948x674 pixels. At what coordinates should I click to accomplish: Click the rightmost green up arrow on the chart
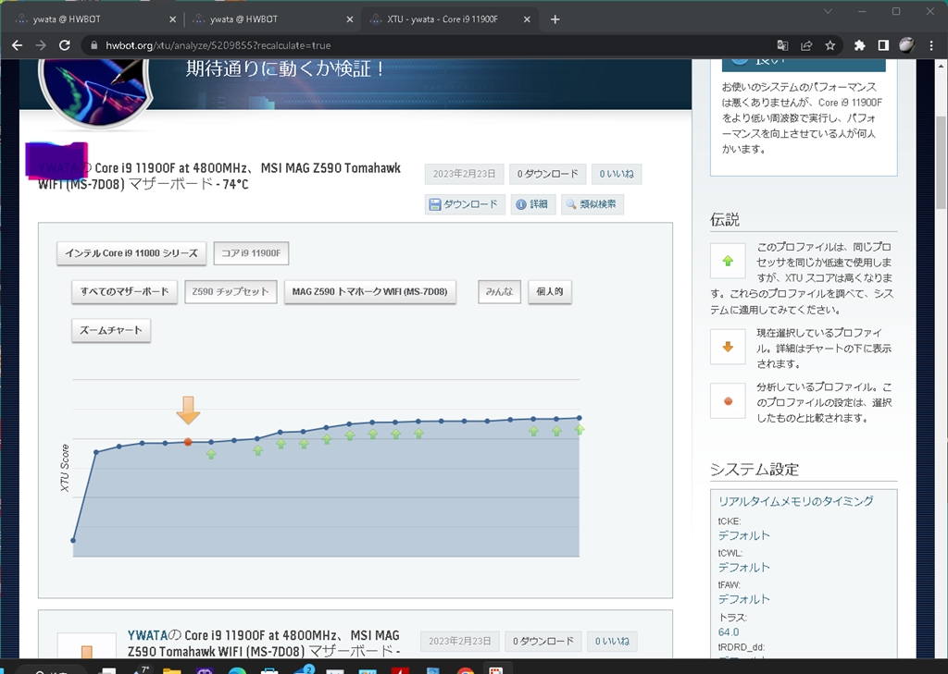pyautogui.click(x=580, y=430)
